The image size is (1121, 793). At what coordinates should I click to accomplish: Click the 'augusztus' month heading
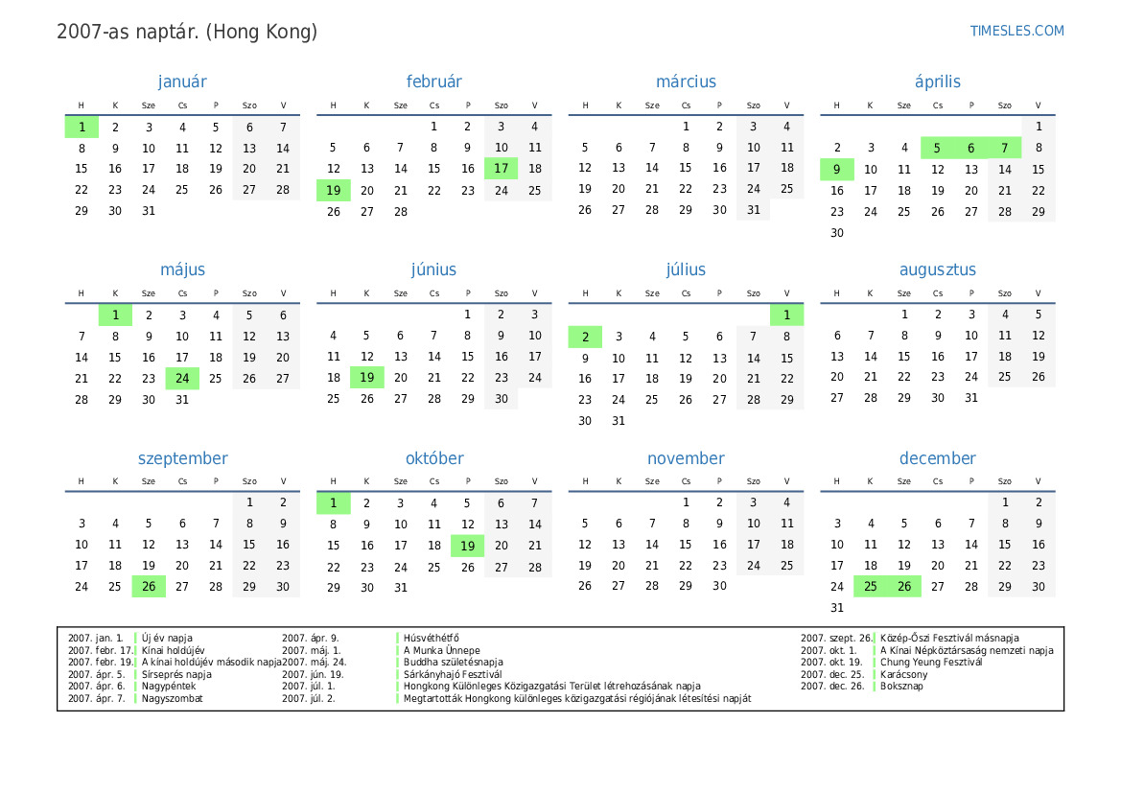[x=938, y=269]
